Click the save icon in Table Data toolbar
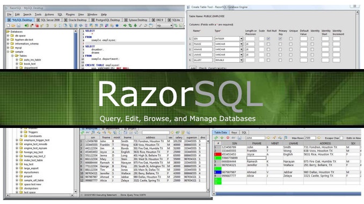Image resolution: width=364 pixels, height=204 pixels. pos(239,138)
